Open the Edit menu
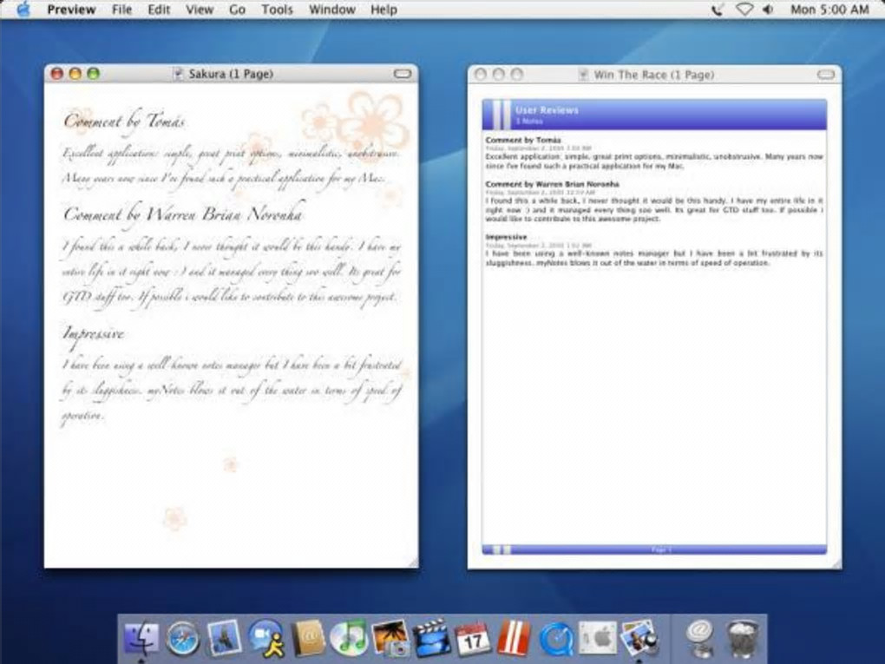 tap(159, 10)
